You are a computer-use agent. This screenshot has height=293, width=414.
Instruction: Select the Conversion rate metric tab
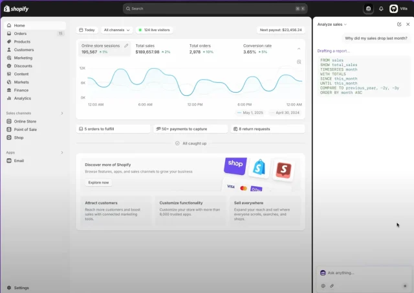tap(266, 49)
